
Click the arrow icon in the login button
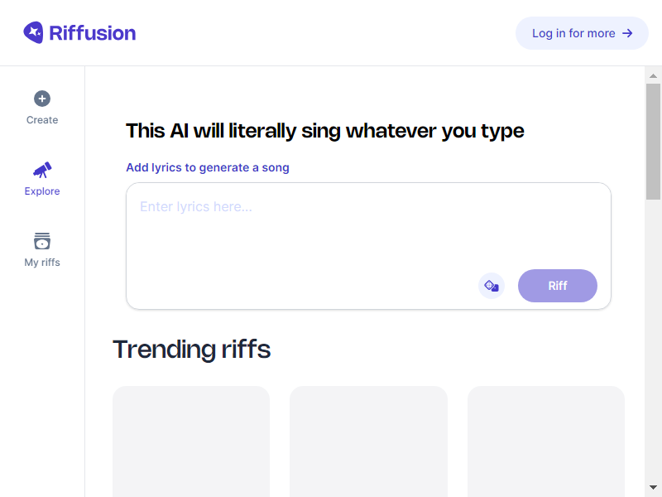pos(626,33)
